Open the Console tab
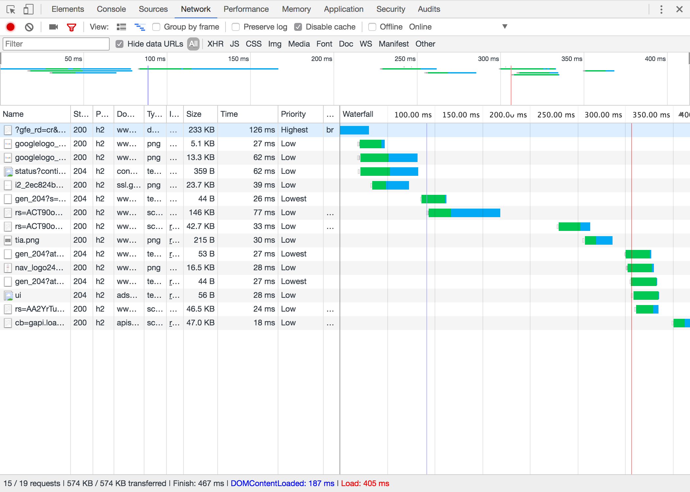The height and width of the screenshot is (492, 690). (111, 9)
